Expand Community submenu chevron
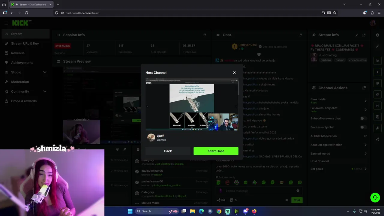This screenshot has height=216, width=384. (45, 91)
